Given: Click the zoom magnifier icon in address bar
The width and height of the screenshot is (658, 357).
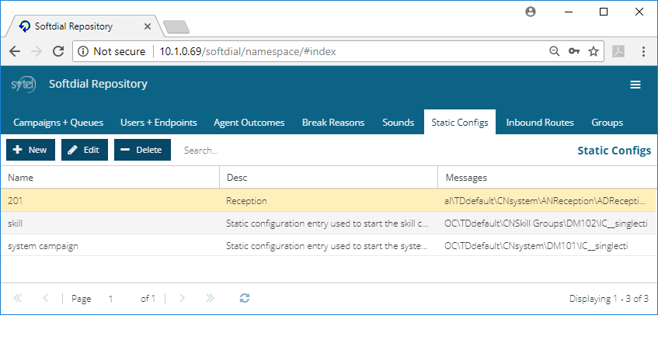Looking at the screenshot, I should pyautogui.click(x=555, y=51).
